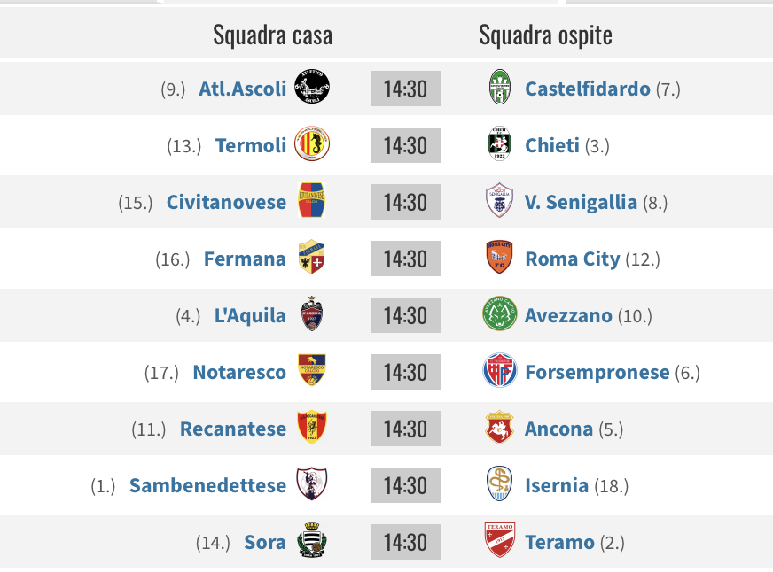Click the 14:30 Fermana match time
This screenshot has height=572, width=773.
point(406,259)
